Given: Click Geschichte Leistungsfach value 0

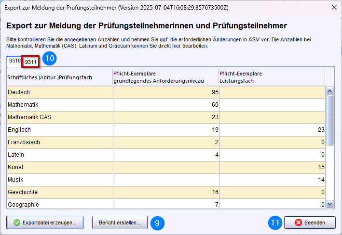Looking at the screenshot, I should click(x=273, y=192).
